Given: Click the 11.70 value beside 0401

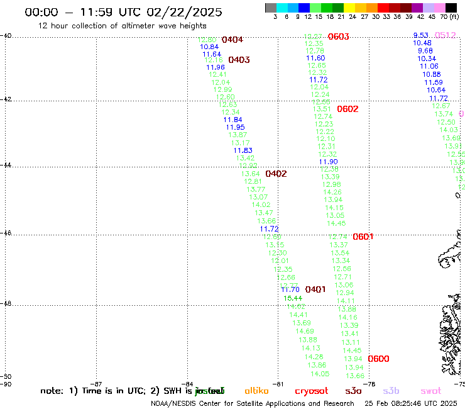Looking at the screenshot, I should tap(290, 289).
